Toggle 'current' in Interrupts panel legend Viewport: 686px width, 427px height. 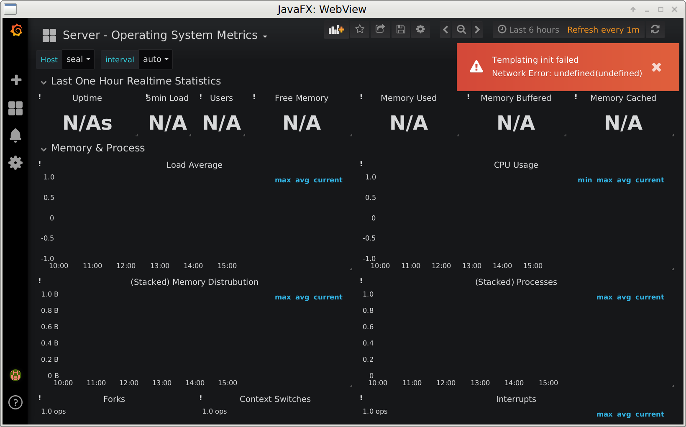coord(650,414)
